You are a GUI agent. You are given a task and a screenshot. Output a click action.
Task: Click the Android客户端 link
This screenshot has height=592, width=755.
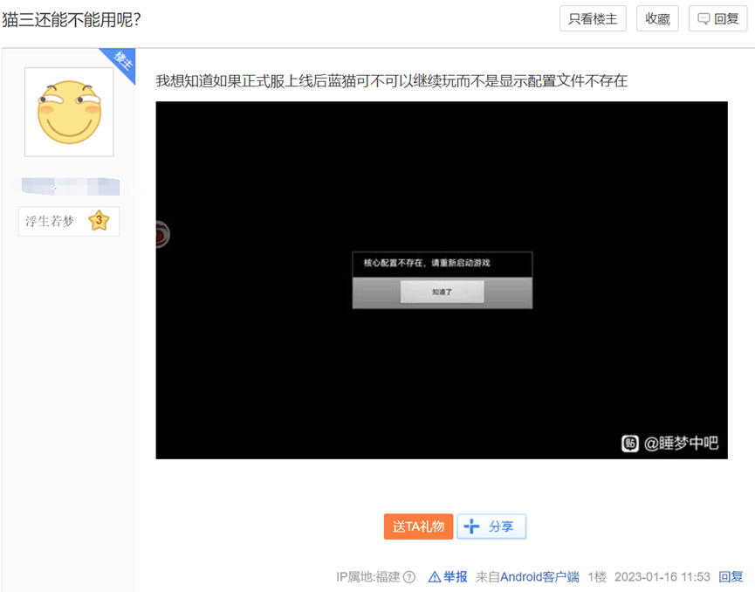[x=539, y=576]
